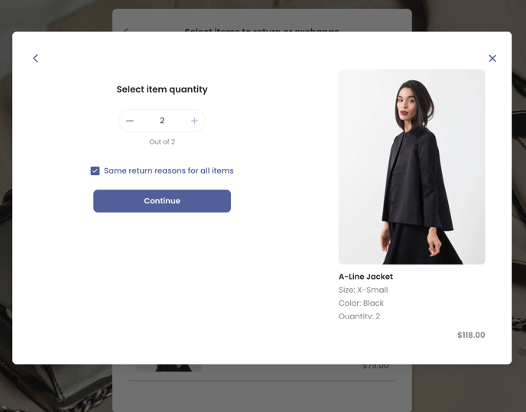526x412 pixels.
Task: Uncheck the same return reasons checkbox
Action: pos(95,171)
